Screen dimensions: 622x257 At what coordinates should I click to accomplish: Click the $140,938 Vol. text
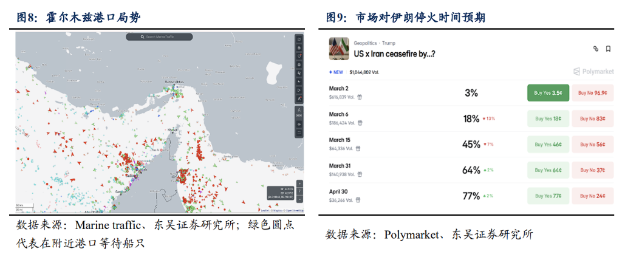click(x=343, y=174)
